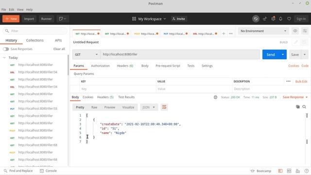
Task: Open Bootcamp in the status bar
Action: [261, 171]
